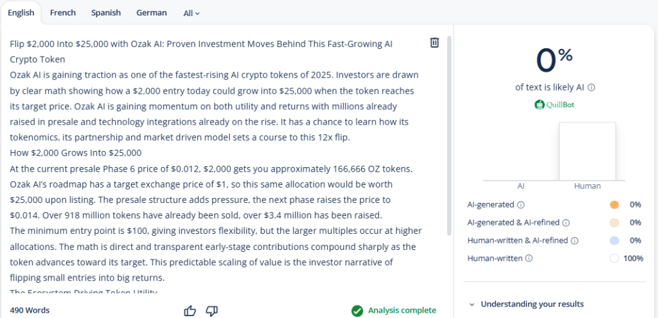Click info icon next to Human-written label

point(529,258)
